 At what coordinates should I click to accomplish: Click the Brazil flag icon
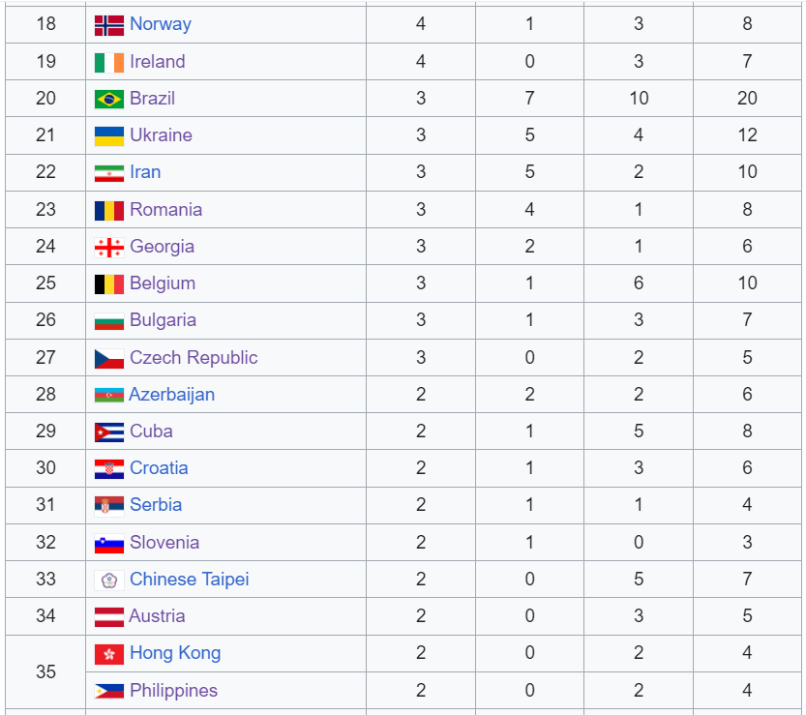coord(109,100)
